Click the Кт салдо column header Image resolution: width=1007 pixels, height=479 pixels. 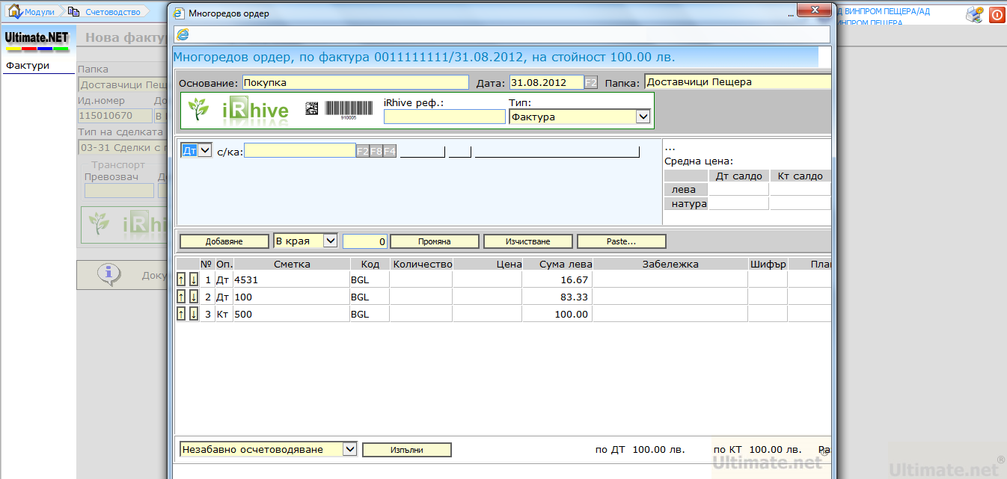(x=800, y=176)
